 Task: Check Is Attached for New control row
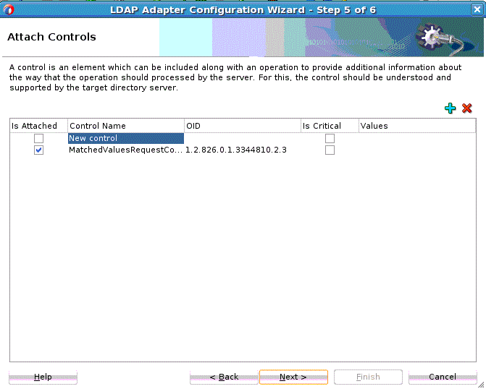(x=38, y=138)
